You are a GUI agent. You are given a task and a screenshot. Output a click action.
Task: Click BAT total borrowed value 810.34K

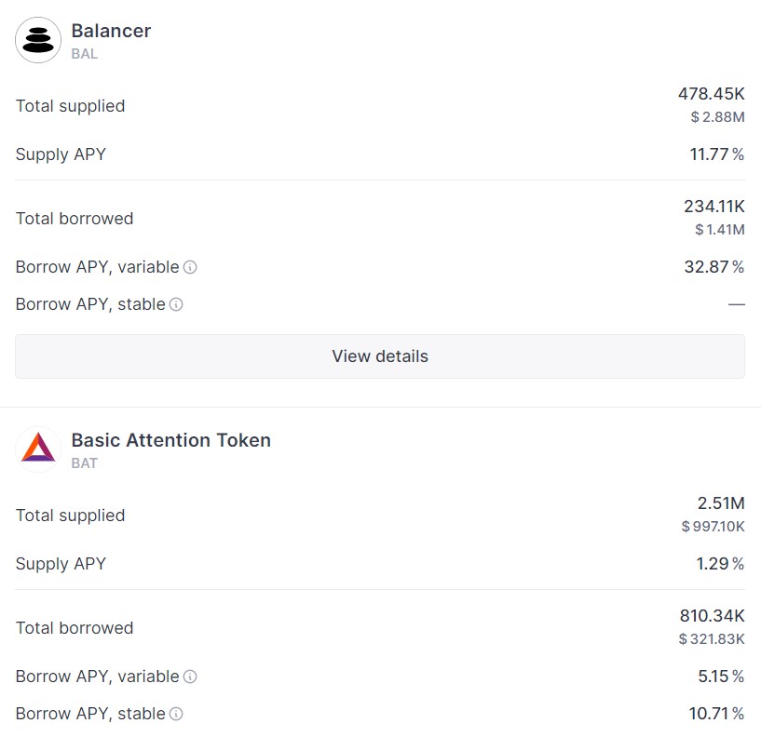tap(712, 616)
